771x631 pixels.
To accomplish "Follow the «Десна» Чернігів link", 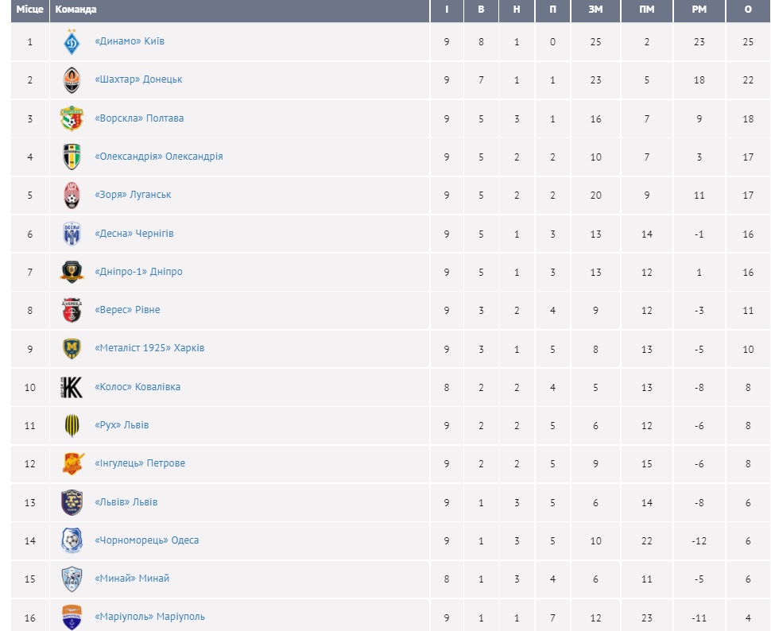I will pyautogui.click(x=134, y=234).
